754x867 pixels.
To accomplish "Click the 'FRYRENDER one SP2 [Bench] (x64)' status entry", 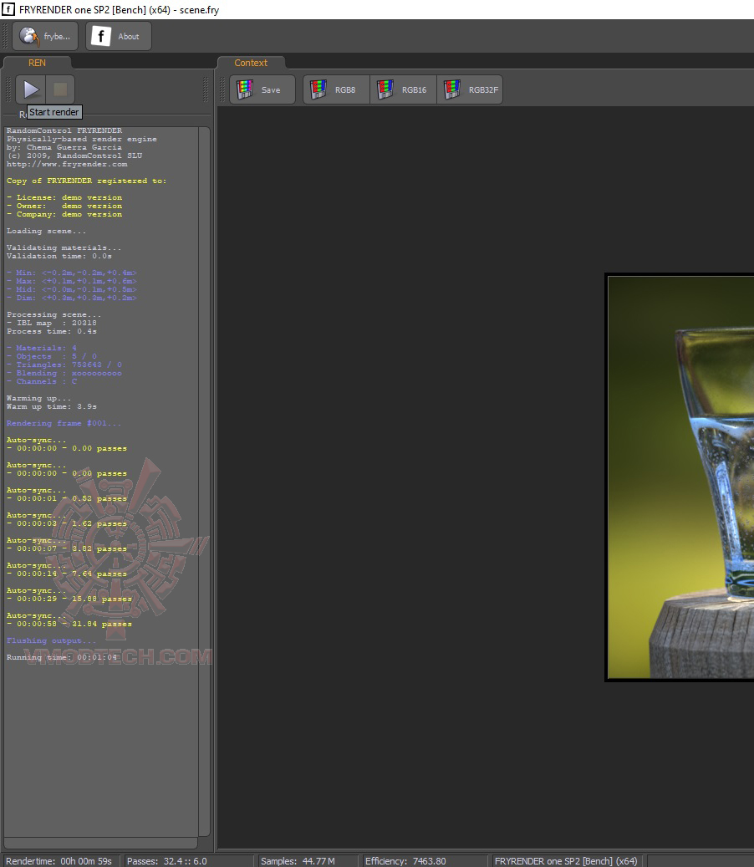I will tap(566, 861).
